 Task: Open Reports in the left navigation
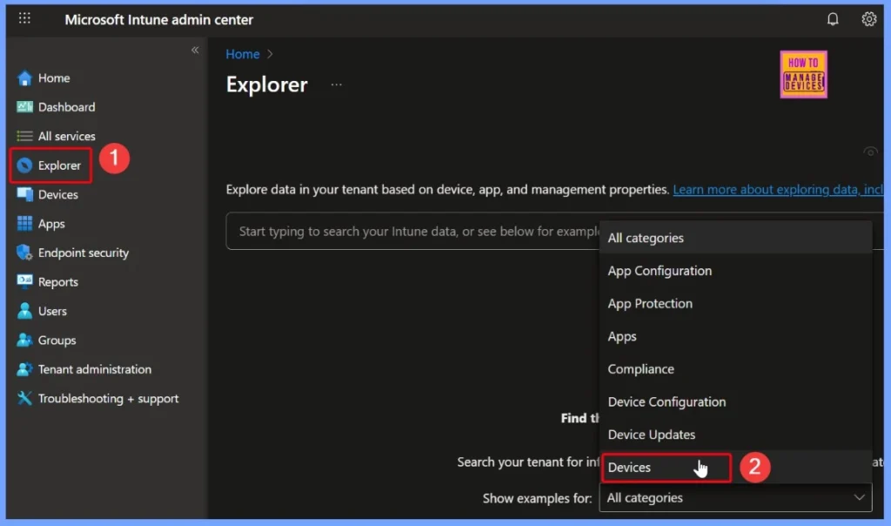pyautogui.click(x=58, y=281)
